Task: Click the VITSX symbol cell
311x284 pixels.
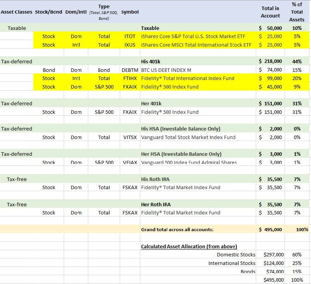Action: coord(130,138)
